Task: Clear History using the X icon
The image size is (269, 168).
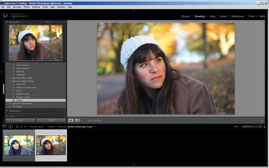Action: 64,117
